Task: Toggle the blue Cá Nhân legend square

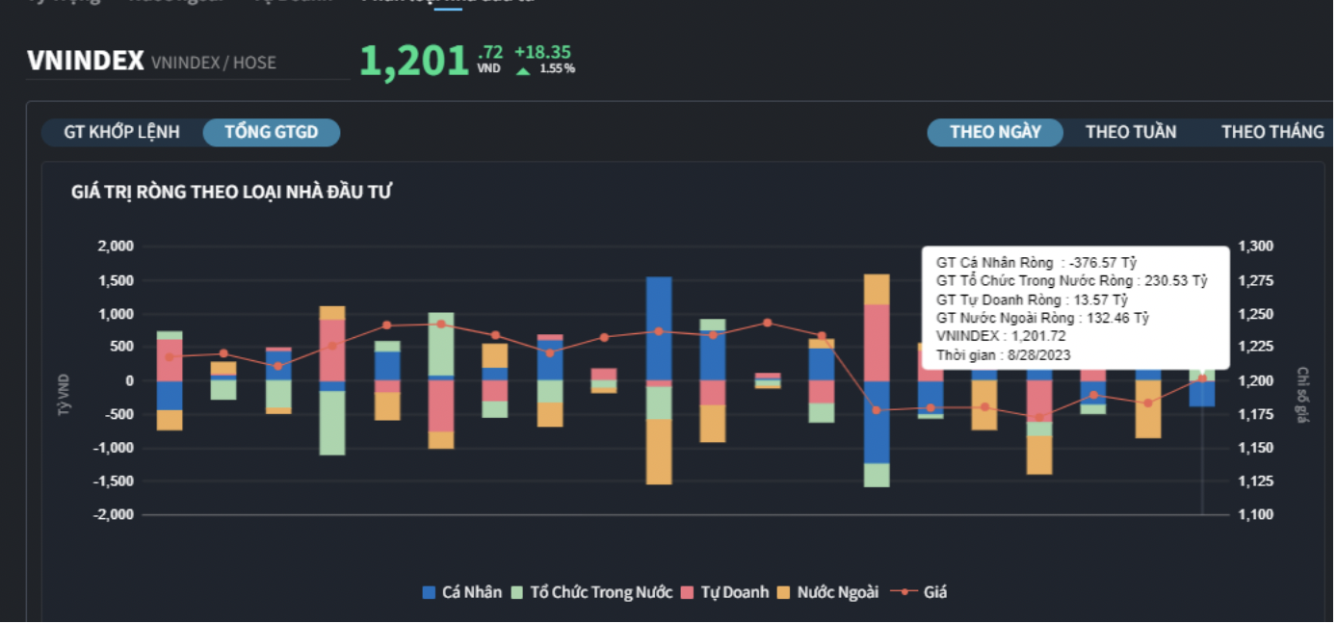Action: 429,592
